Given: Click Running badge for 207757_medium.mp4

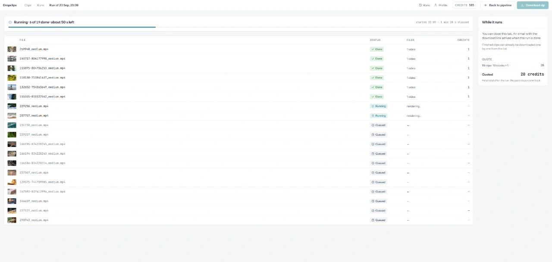Looking at the screenshot, I should tap(379, 115).
